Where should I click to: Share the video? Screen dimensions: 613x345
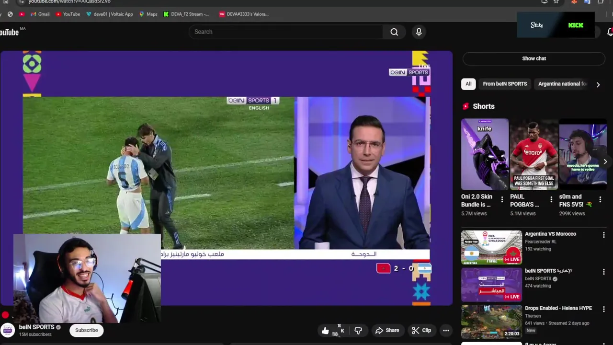tap(387, 330)
